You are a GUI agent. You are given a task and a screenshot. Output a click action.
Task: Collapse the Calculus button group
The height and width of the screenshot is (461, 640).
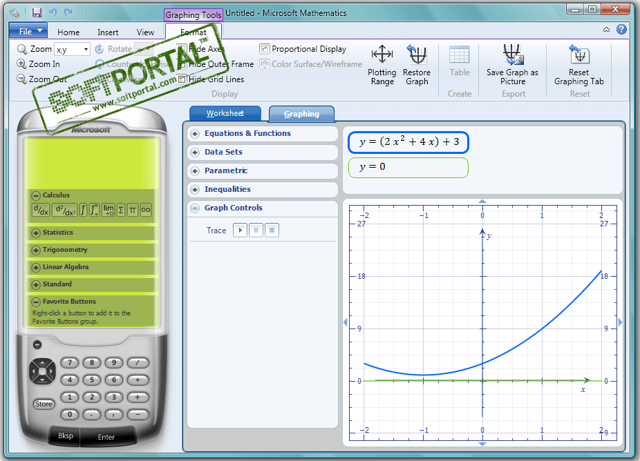36,195
